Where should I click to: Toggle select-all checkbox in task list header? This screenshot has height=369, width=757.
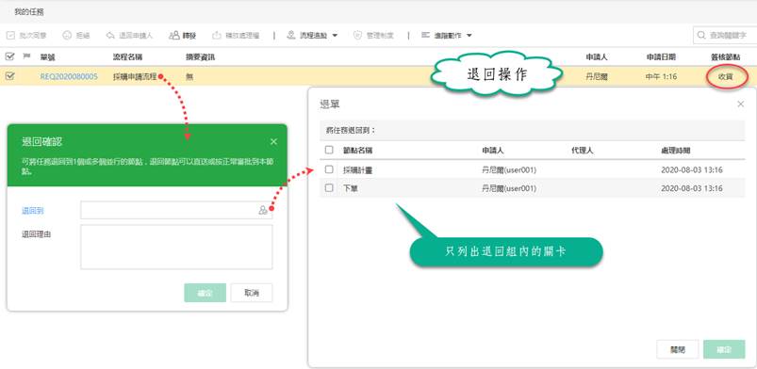pos(9,56)
